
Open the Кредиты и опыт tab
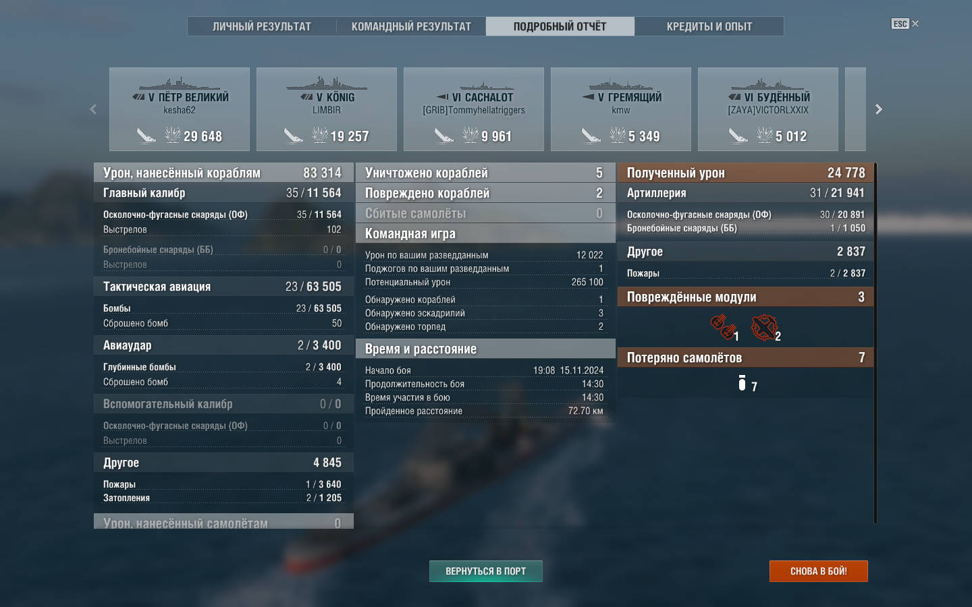pyautogui.click(x=709, y=26)
